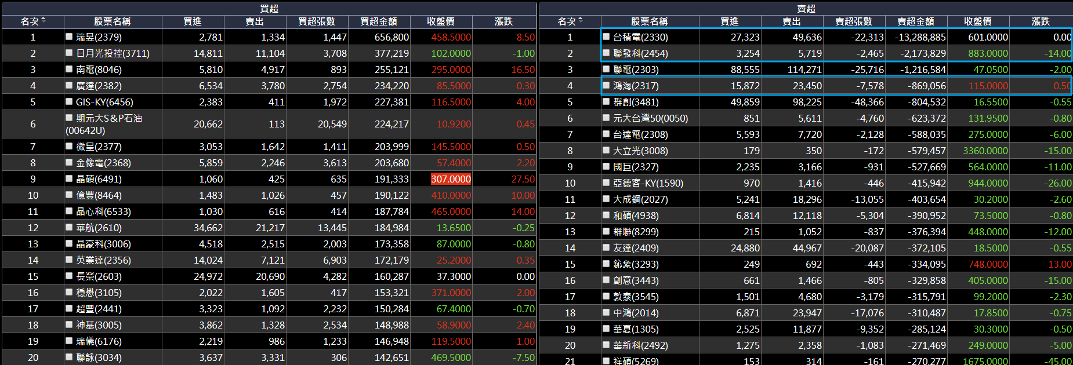
Task: Select closing price 3360.0000 for 大立光
Action: point(985,151)
